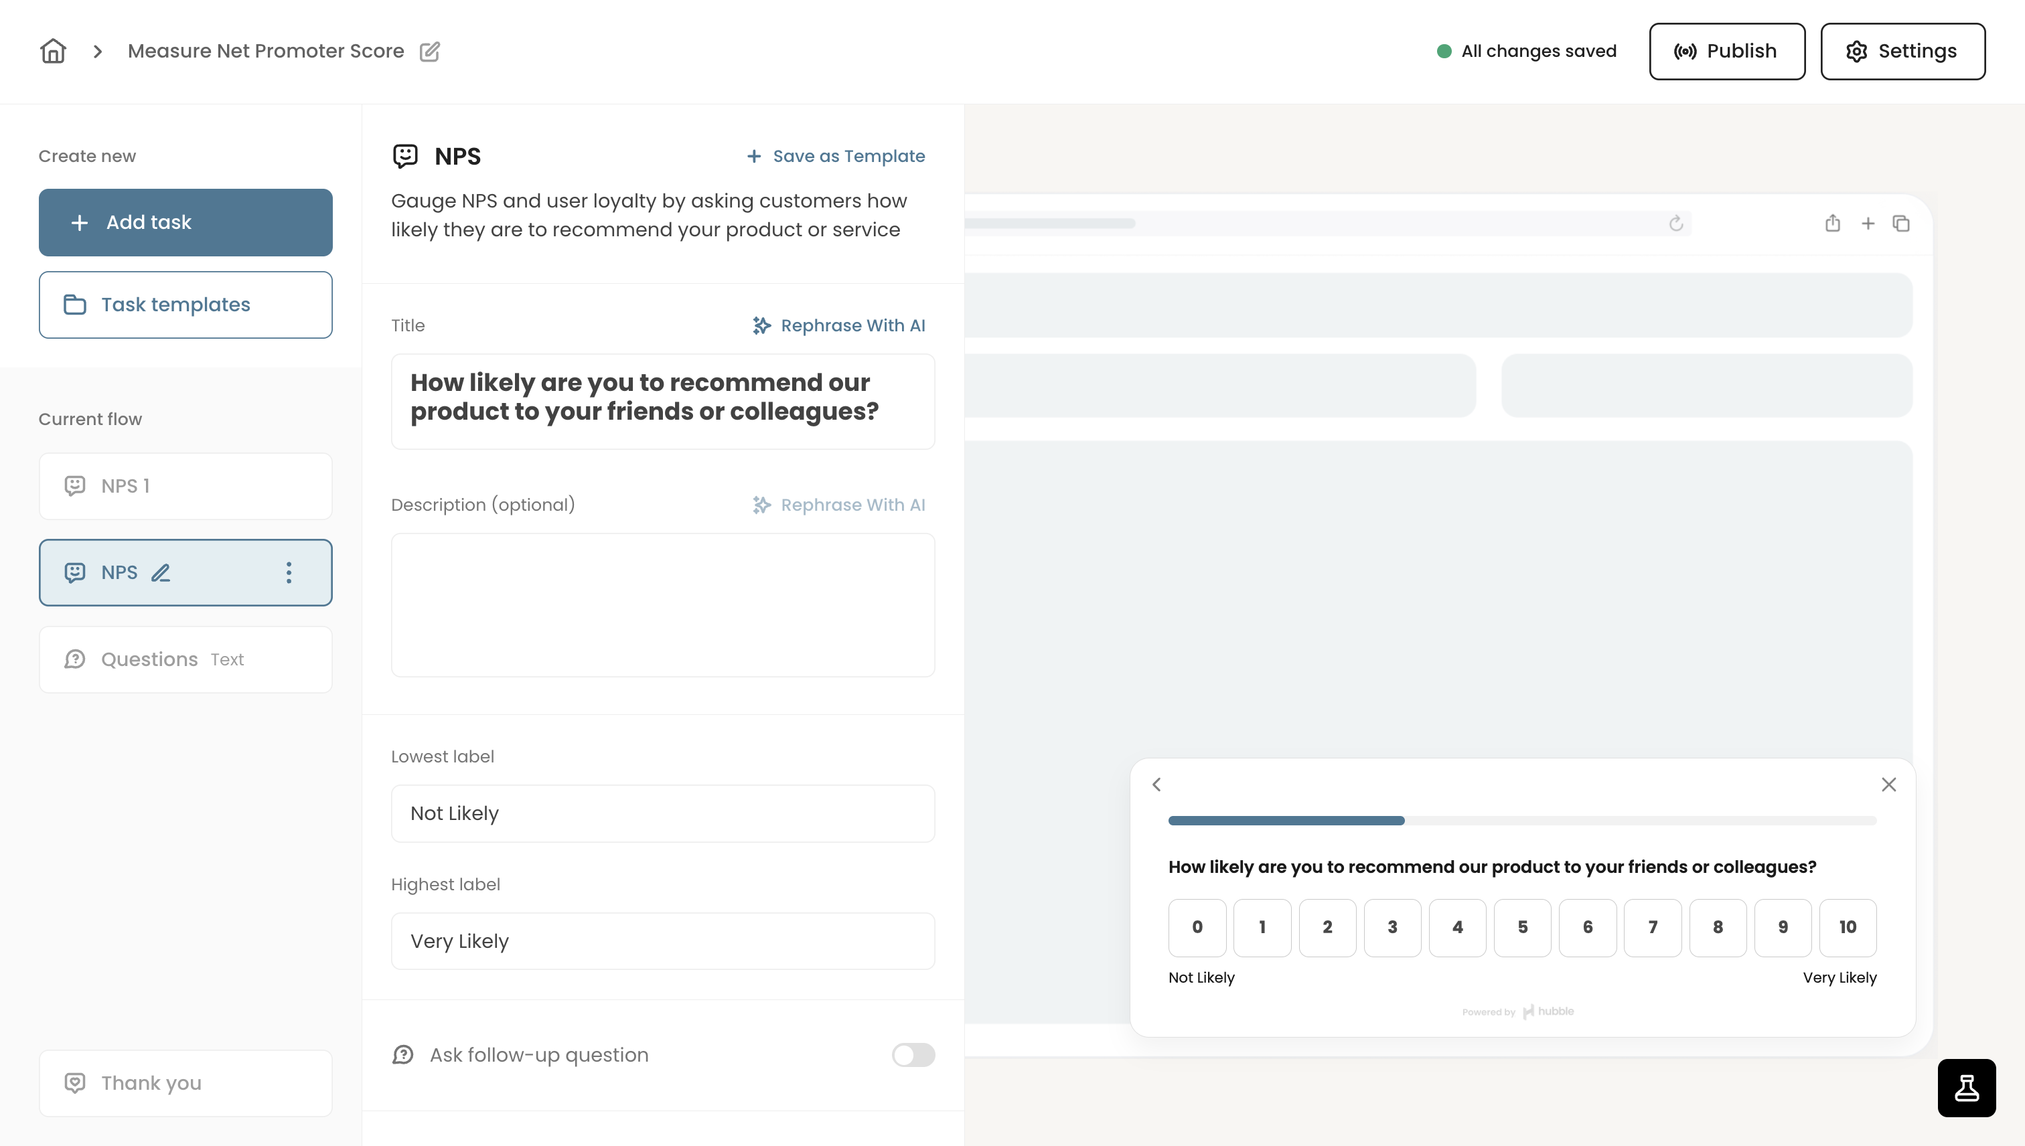Open the Settings button

pyautogui.click(x=1903, y=51)
